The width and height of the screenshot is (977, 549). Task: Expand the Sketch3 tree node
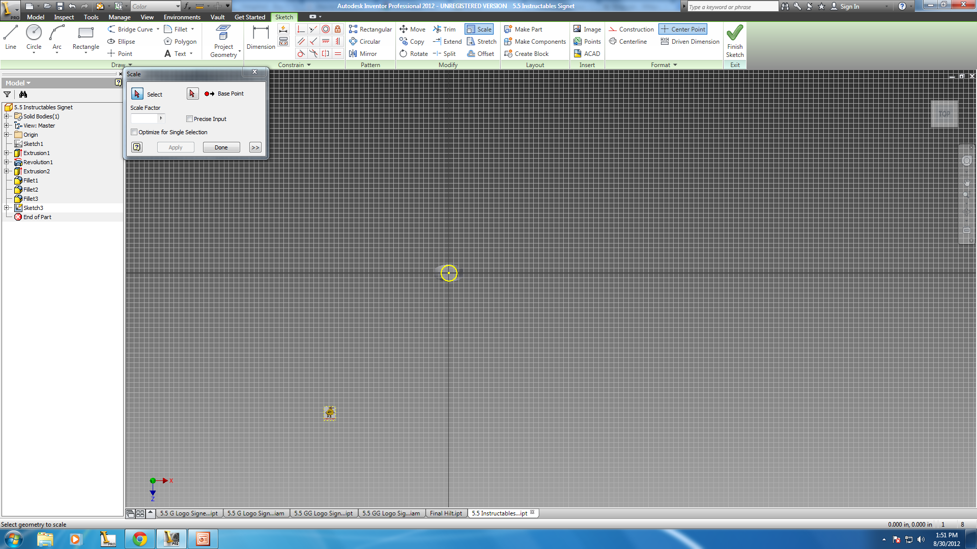click(7, 208)
